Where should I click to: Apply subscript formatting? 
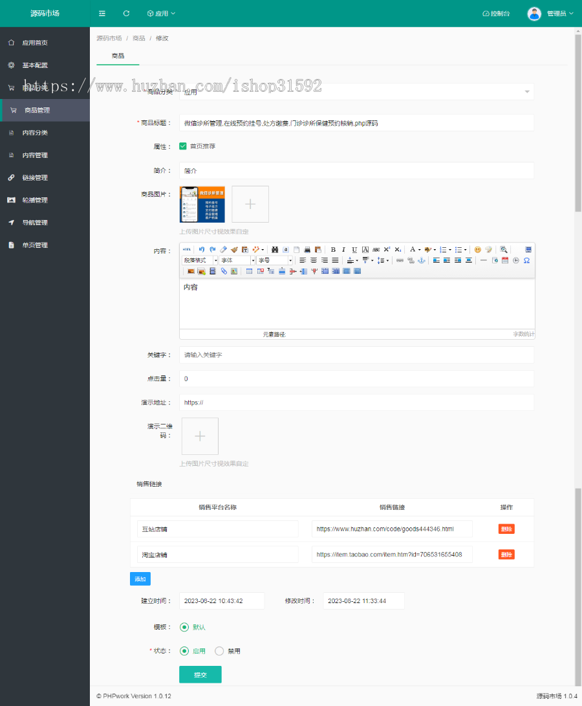398,249
